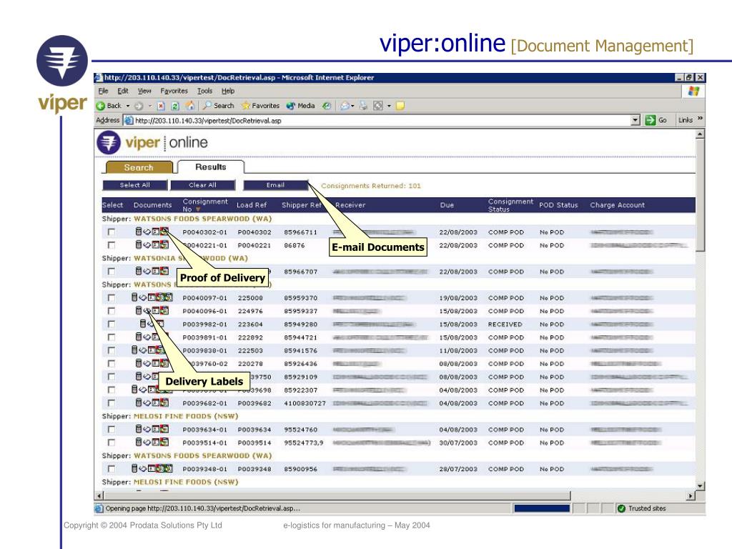Open the Proof of Delivery icon for P0039634-01

point(164,429)
